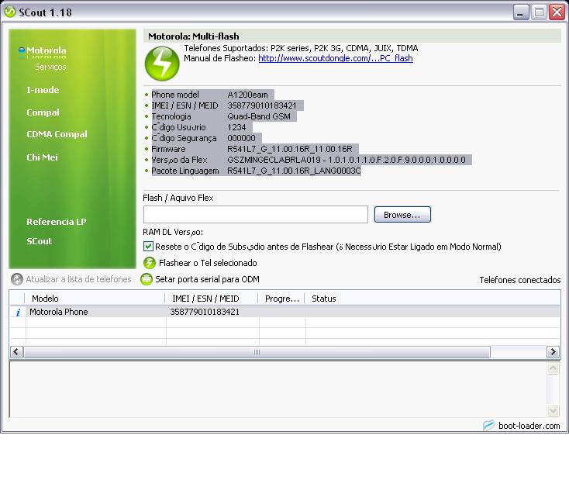Click the Telefones conectados label
The height and width of the screenshot is (494, 569).
click(x=519, y=280)
